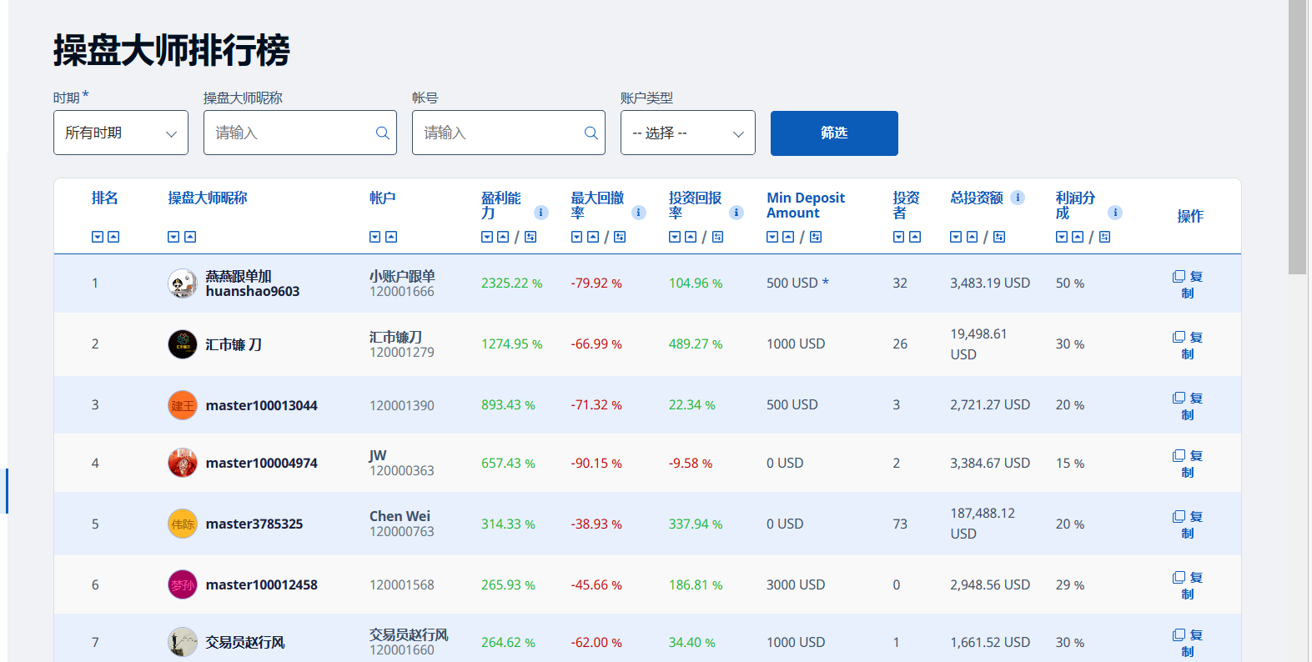1312x662 pixels.
Task: Click total investment 187,488.12 USD
Action: (983, 524)
